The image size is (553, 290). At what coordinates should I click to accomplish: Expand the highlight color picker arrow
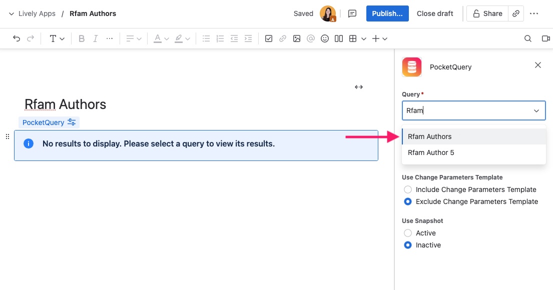[x=188, y=39]
